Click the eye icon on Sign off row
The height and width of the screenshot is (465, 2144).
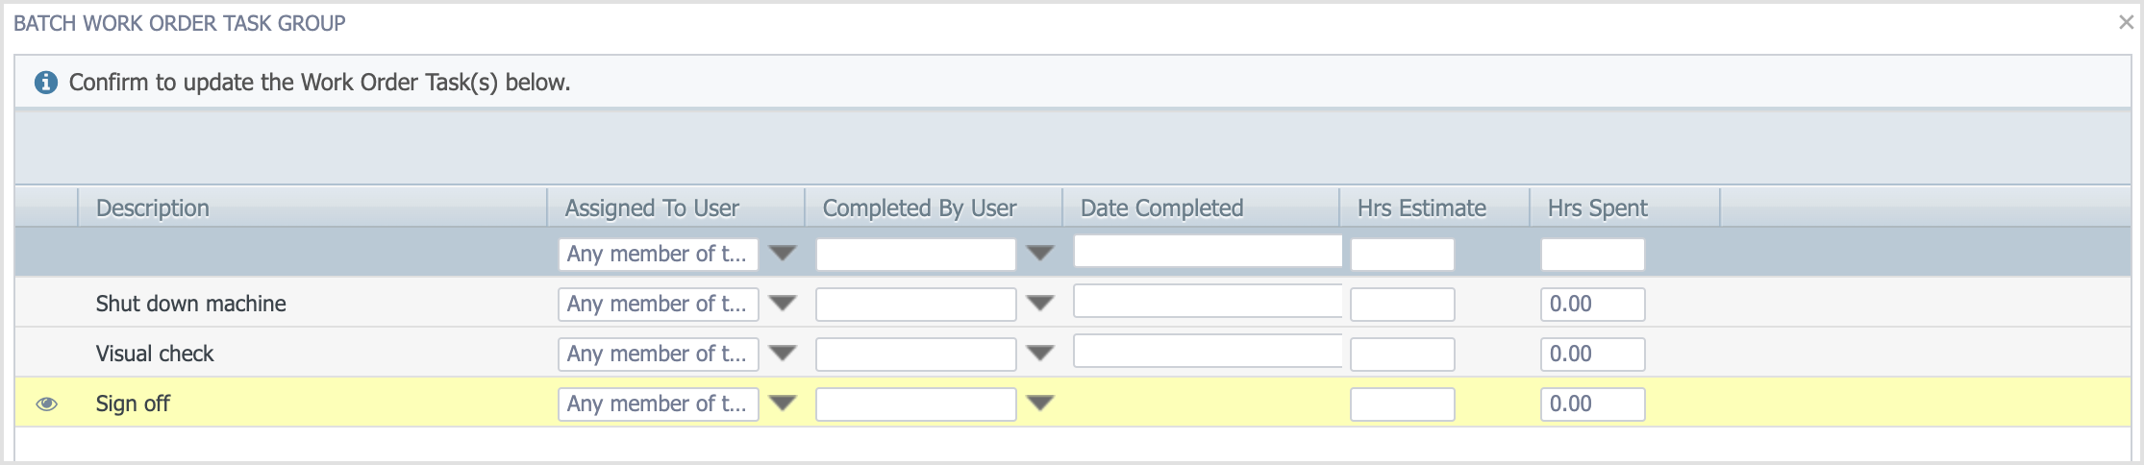tap(46, 404)
